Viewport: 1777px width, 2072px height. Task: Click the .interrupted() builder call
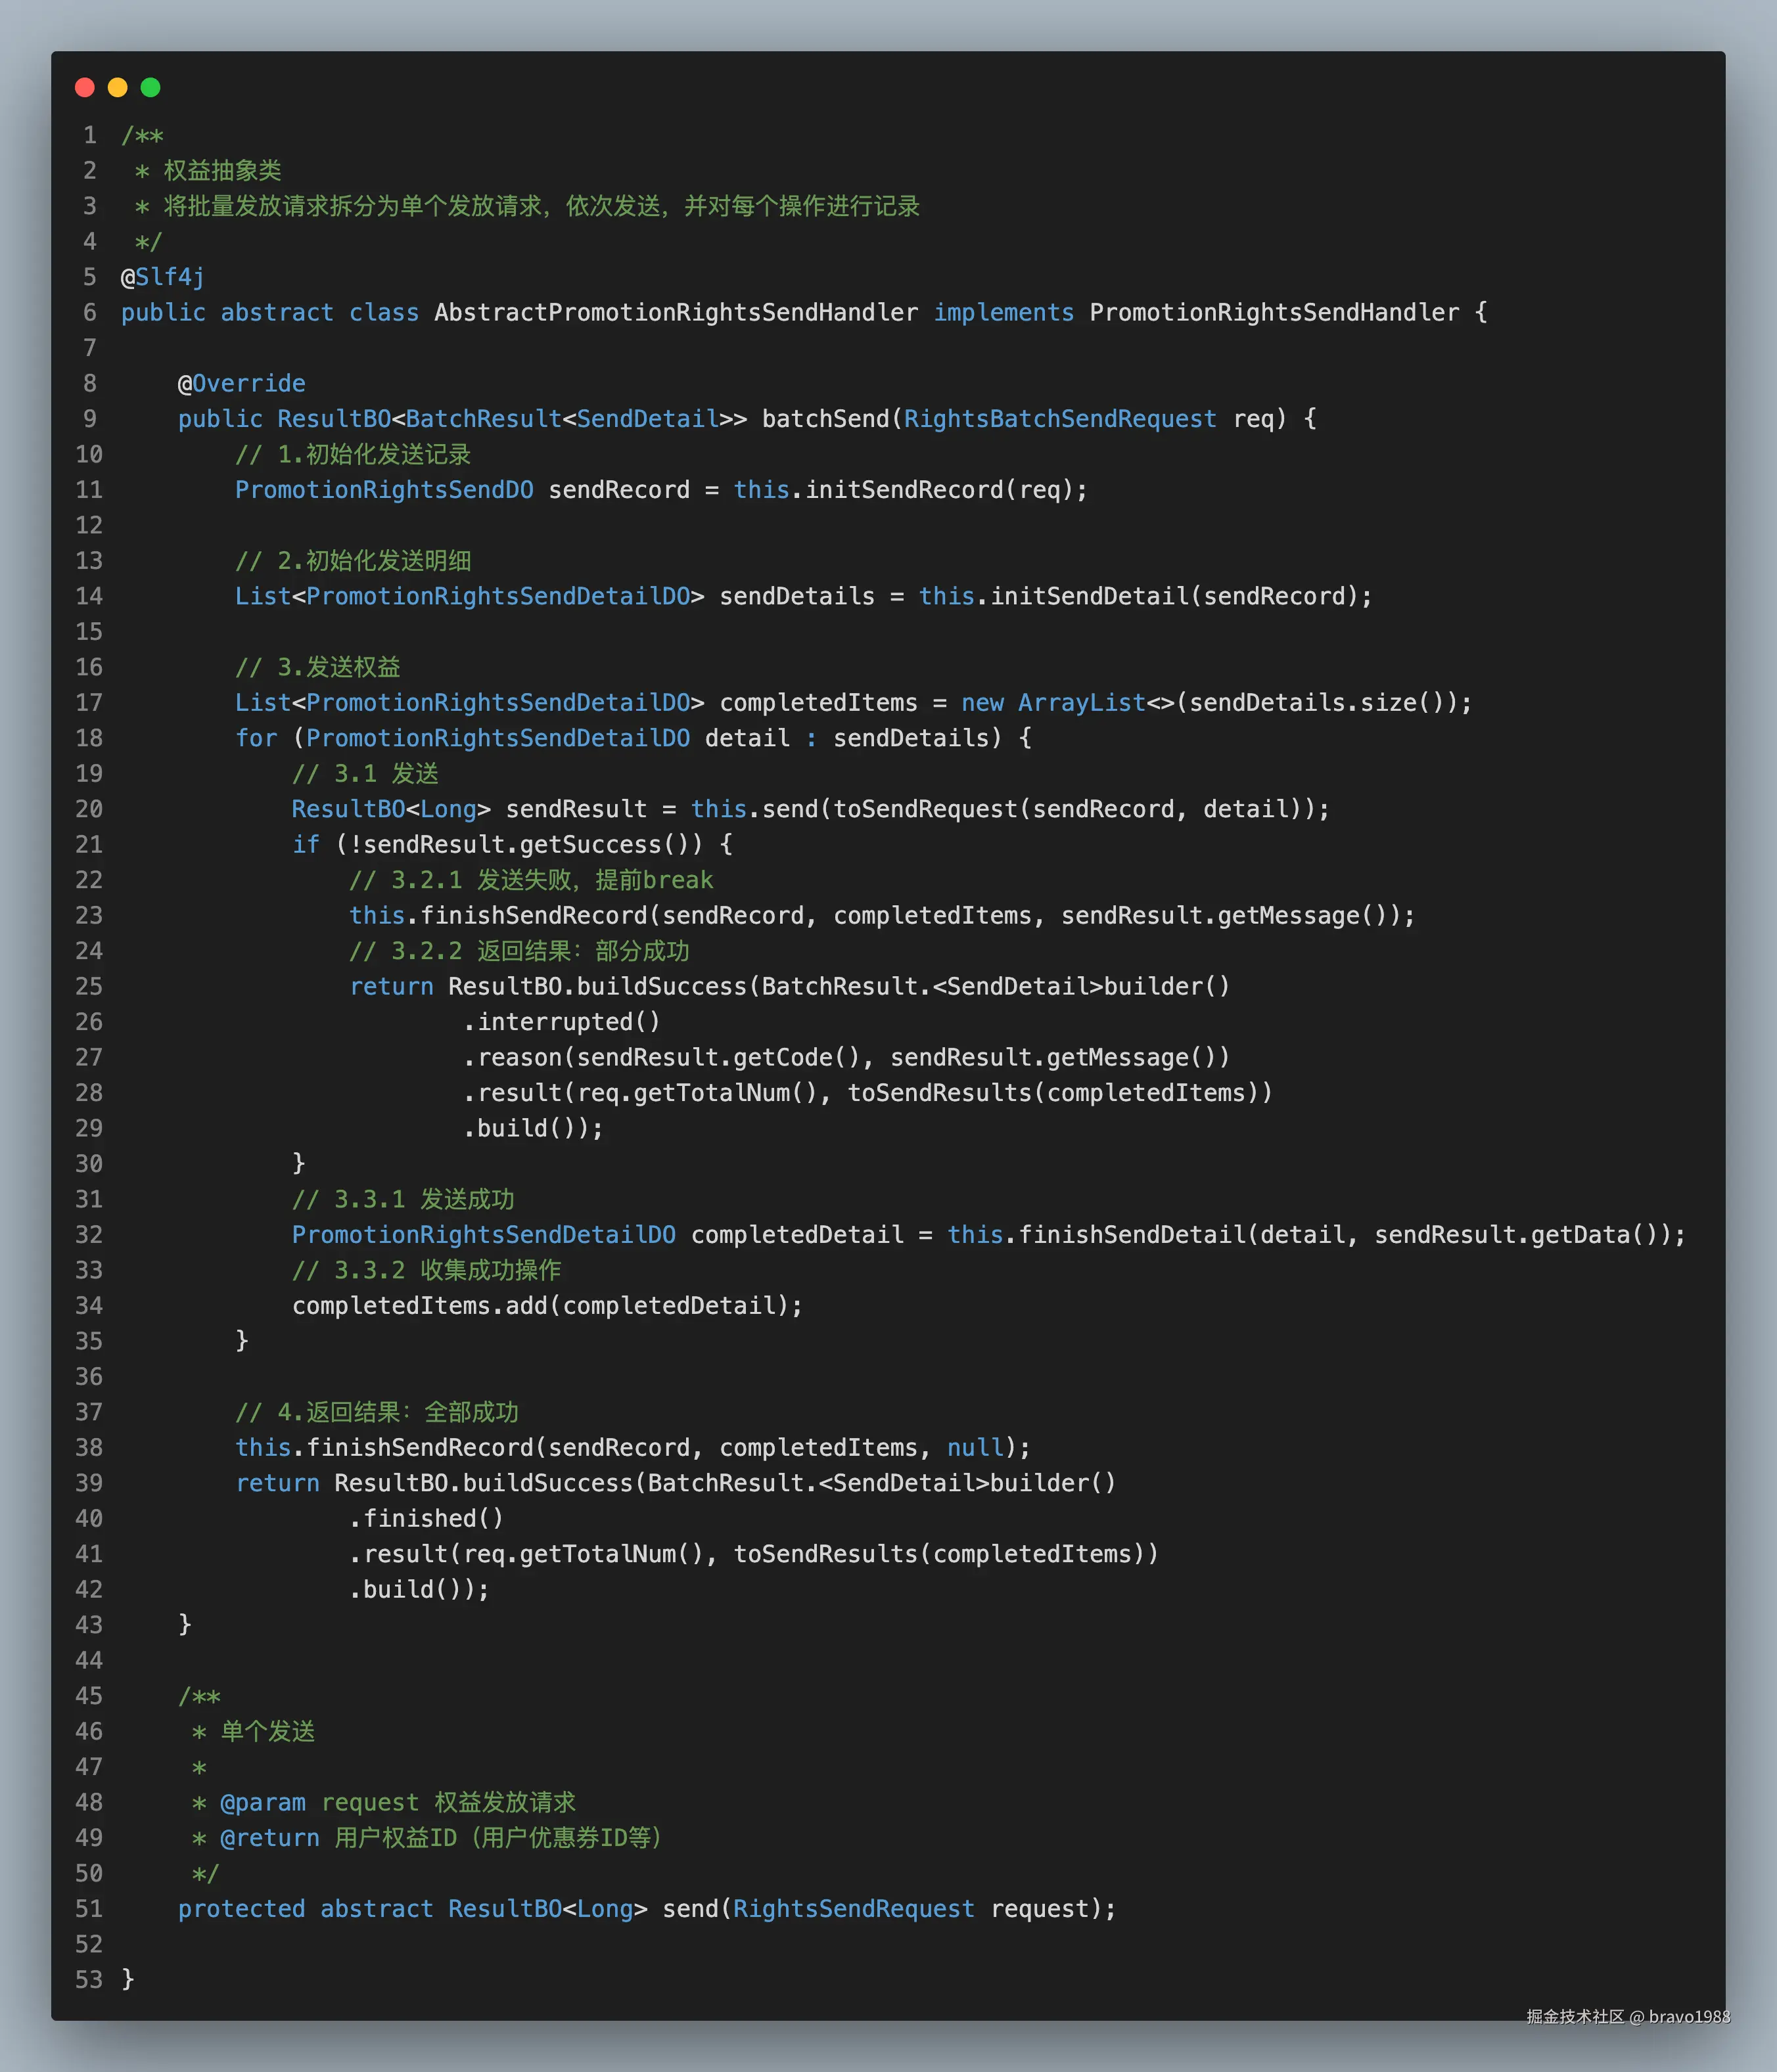(x=561, y=1022)
